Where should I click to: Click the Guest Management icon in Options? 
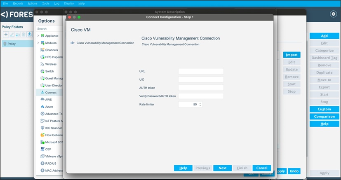coord(42,78)
